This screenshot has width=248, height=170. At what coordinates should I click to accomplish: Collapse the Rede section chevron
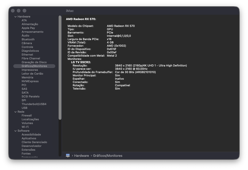click(16, 112)
